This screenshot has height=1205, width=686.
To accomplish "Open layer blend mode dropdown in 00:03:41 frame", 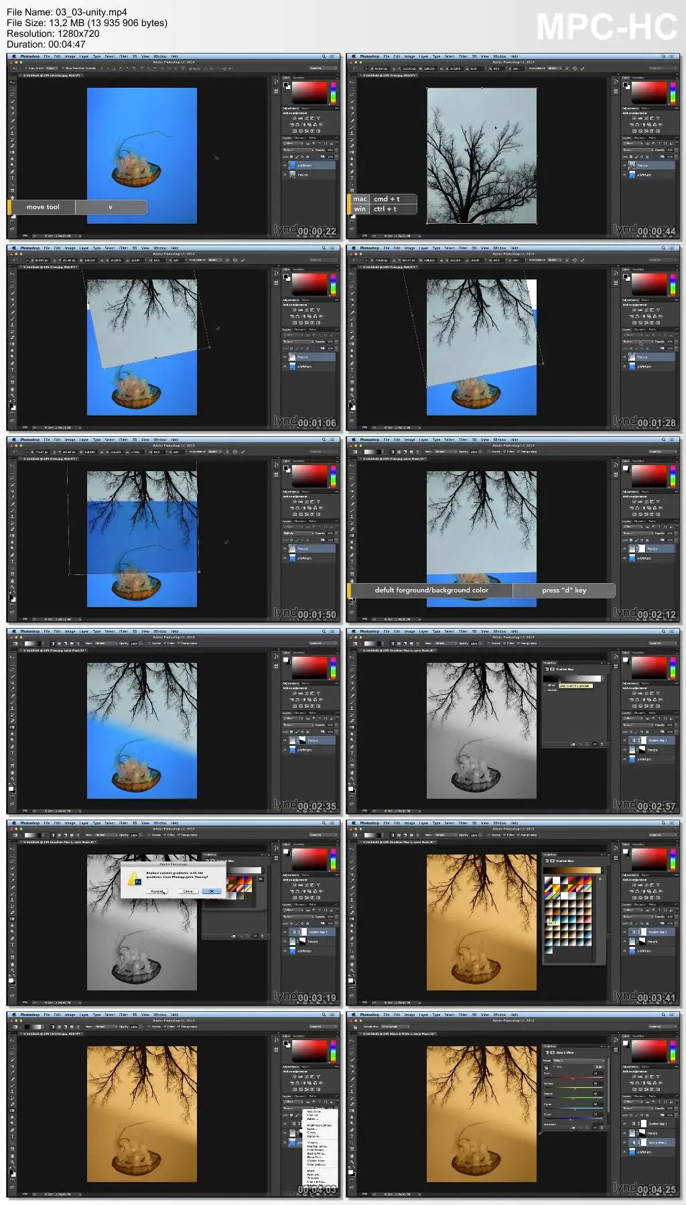I will click(x=638, y=917).
